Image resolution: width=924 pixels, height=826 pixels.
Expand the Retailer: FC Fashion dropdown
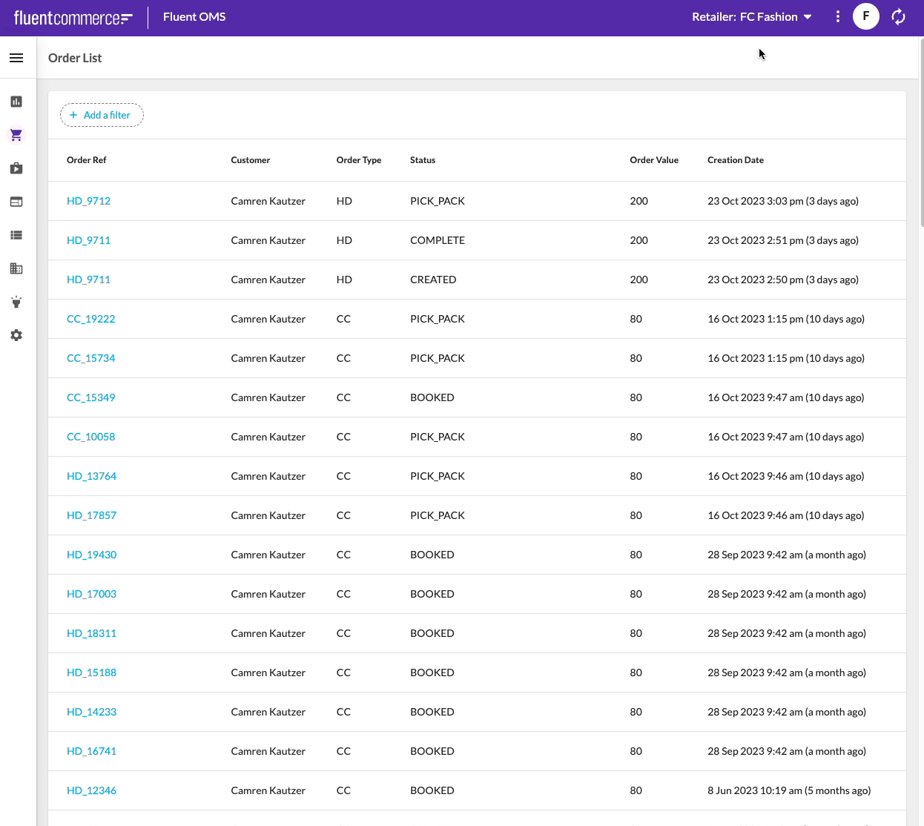pos(751,16)
